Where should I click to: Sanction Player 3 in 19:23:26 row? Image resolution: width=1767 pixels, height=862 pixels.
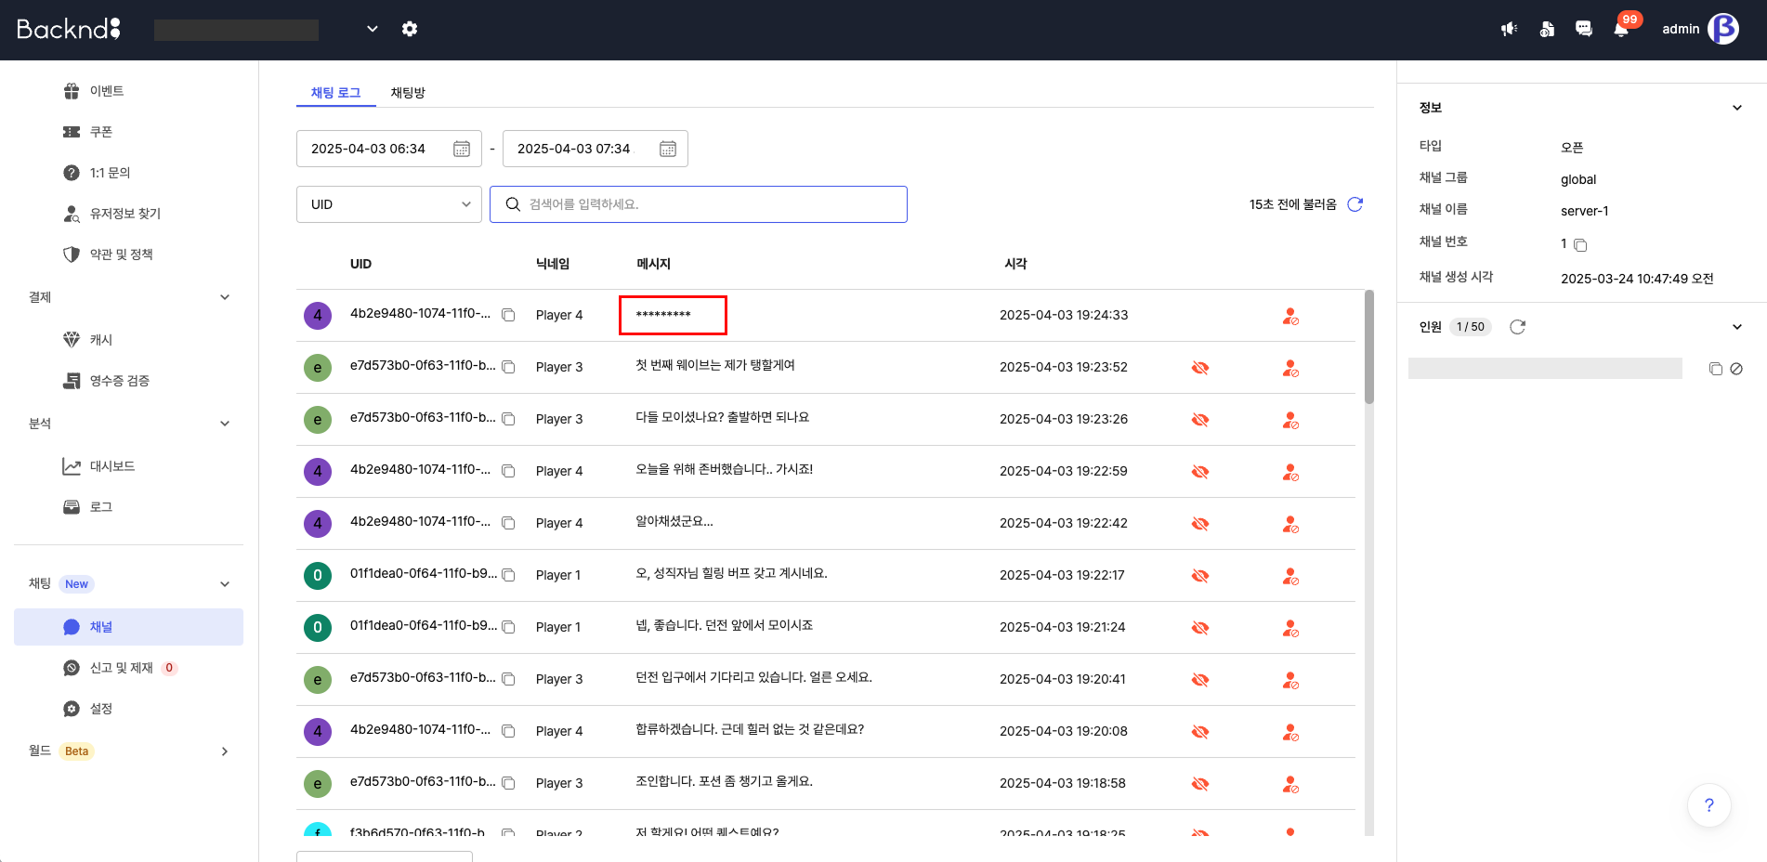[x=1290, y=420]
